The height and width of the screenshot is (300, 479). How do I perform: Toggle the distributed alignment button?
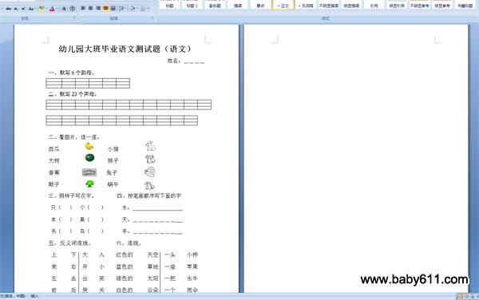coord(113,9)
